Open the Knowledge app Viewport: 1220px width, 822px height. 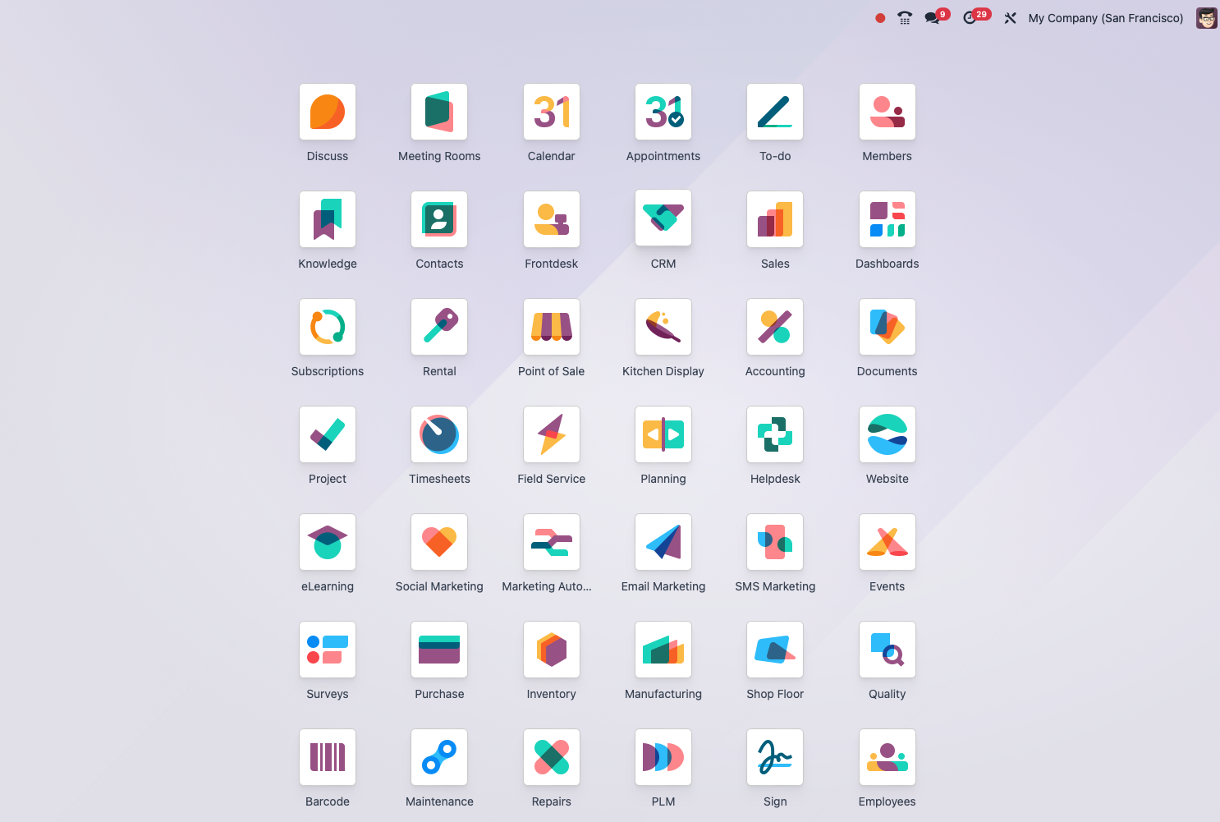coord(328,220)
